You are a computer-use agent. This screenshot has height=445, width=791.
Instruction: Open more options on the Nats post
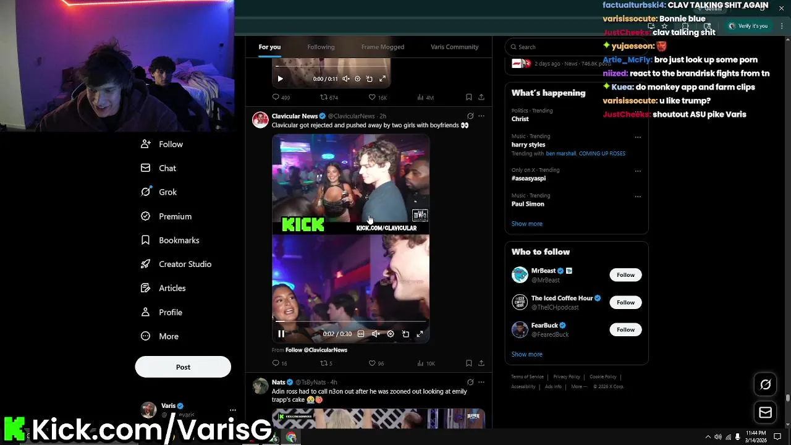481,382
